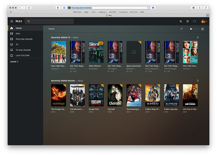Open the activity pulse icon
Image resolution: width=217 pixels, height=155 pixels.
tap(181, 21)
